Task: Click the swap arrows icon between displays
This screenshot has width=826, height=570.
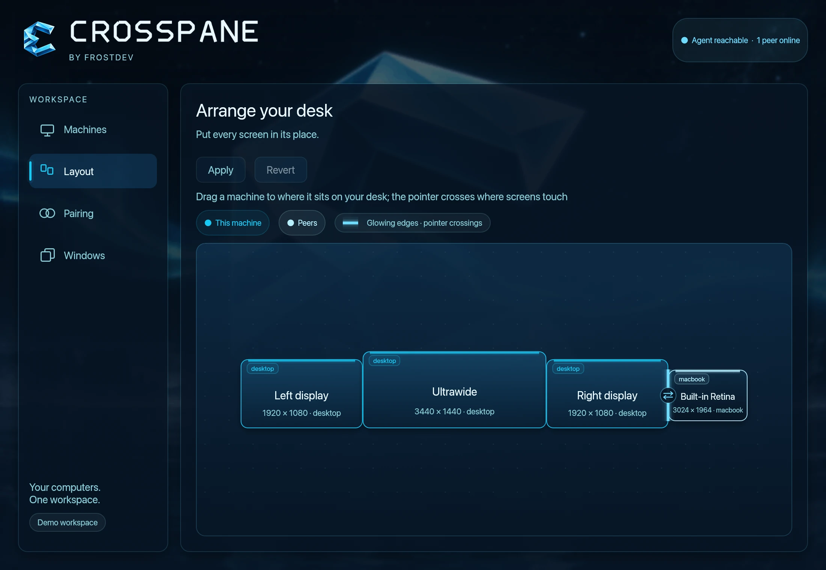Action: 668,395
